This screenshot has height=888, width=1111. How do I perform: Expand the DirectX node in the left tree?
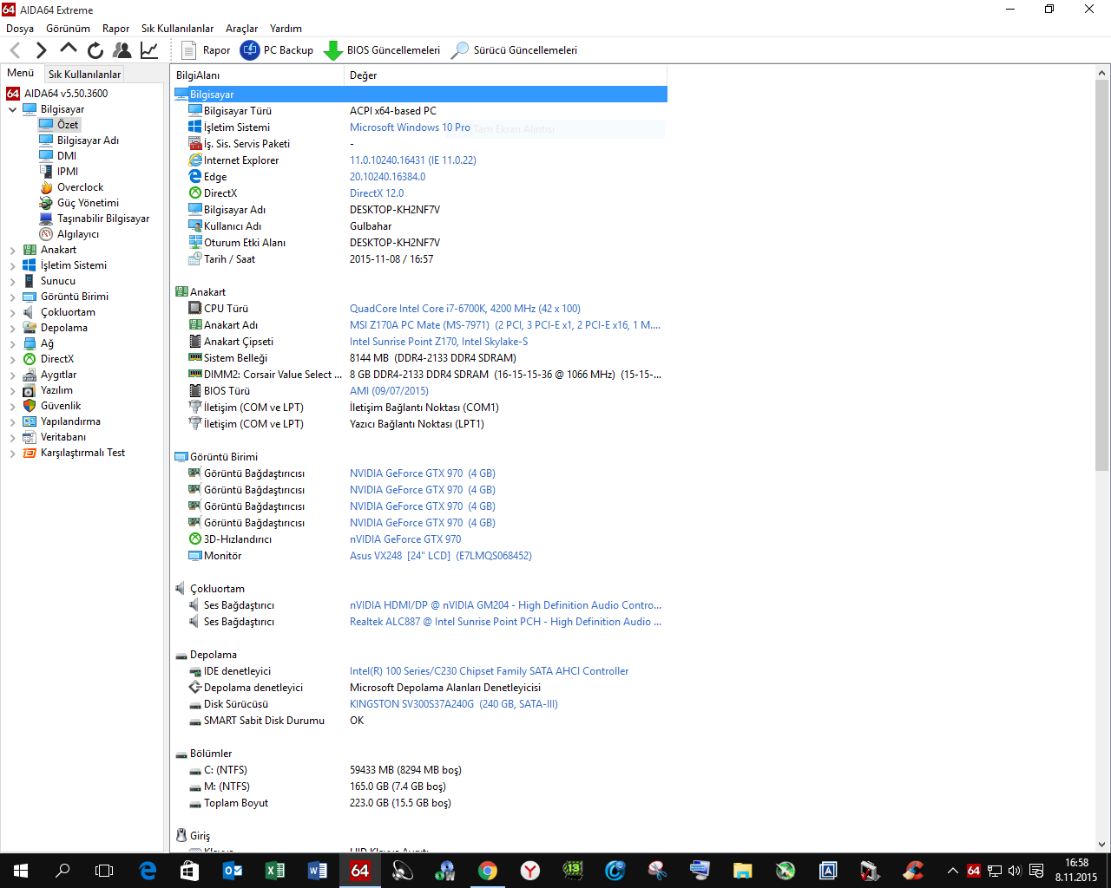(x=12, y=360)
